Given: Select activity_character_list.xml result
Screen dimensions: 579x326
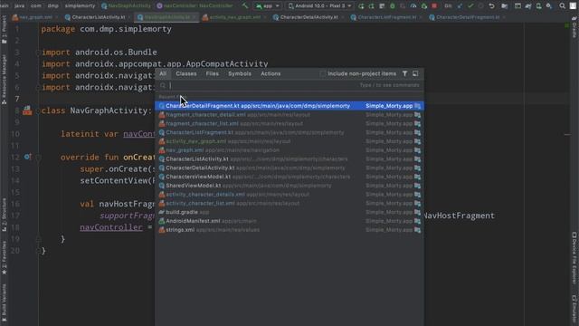Looking at the screenshot, I should (289, 203).
